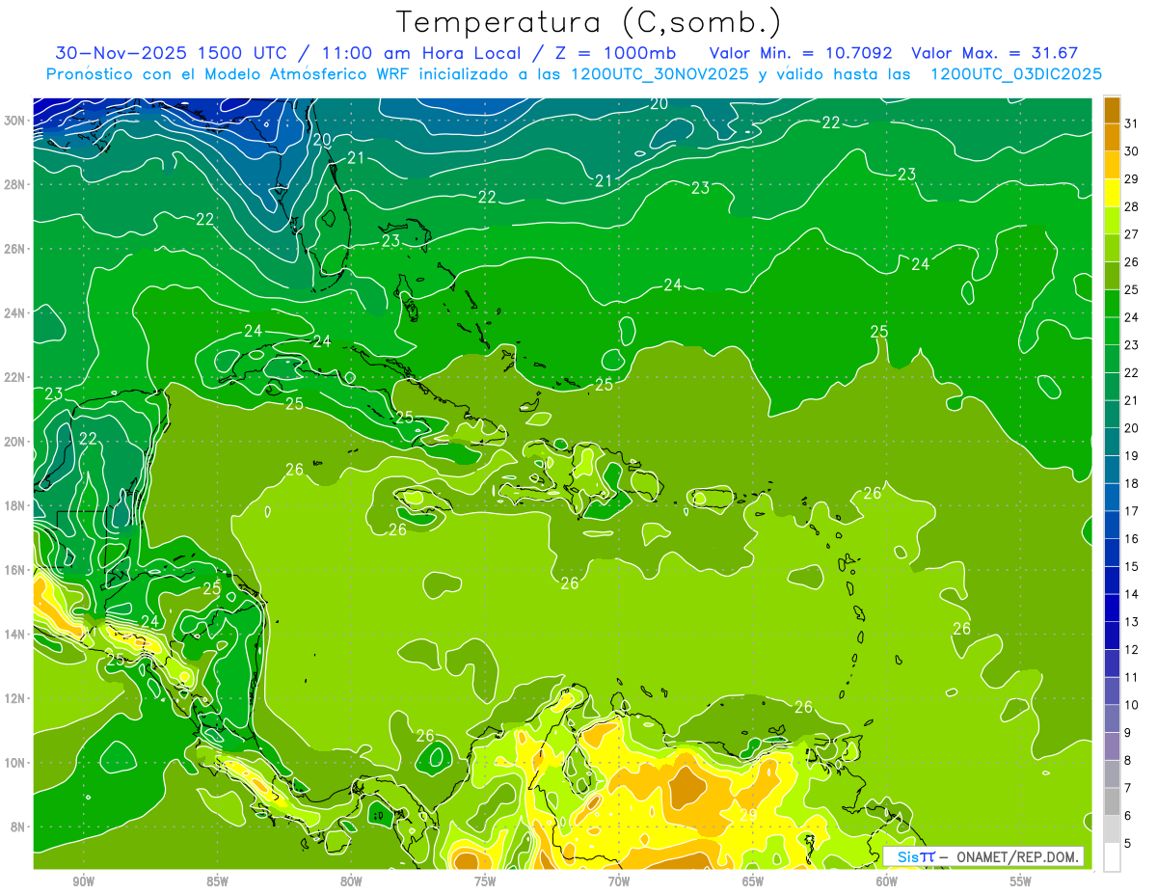Click the colorbar label '11'
The image size is (1157, 894).
1131,678
